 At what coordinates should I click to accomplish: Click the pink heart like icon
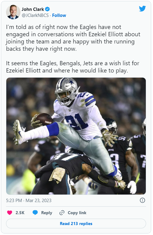(x=10, y=213)
